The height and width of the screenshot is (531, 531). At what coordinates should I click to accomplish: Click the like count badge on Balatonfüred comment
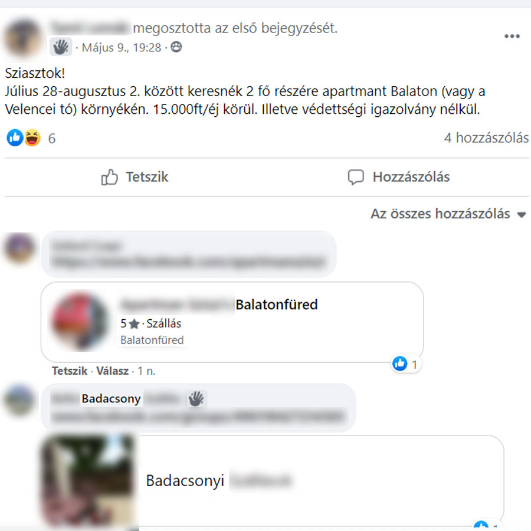pyautogui.click(x=406, y=364)
